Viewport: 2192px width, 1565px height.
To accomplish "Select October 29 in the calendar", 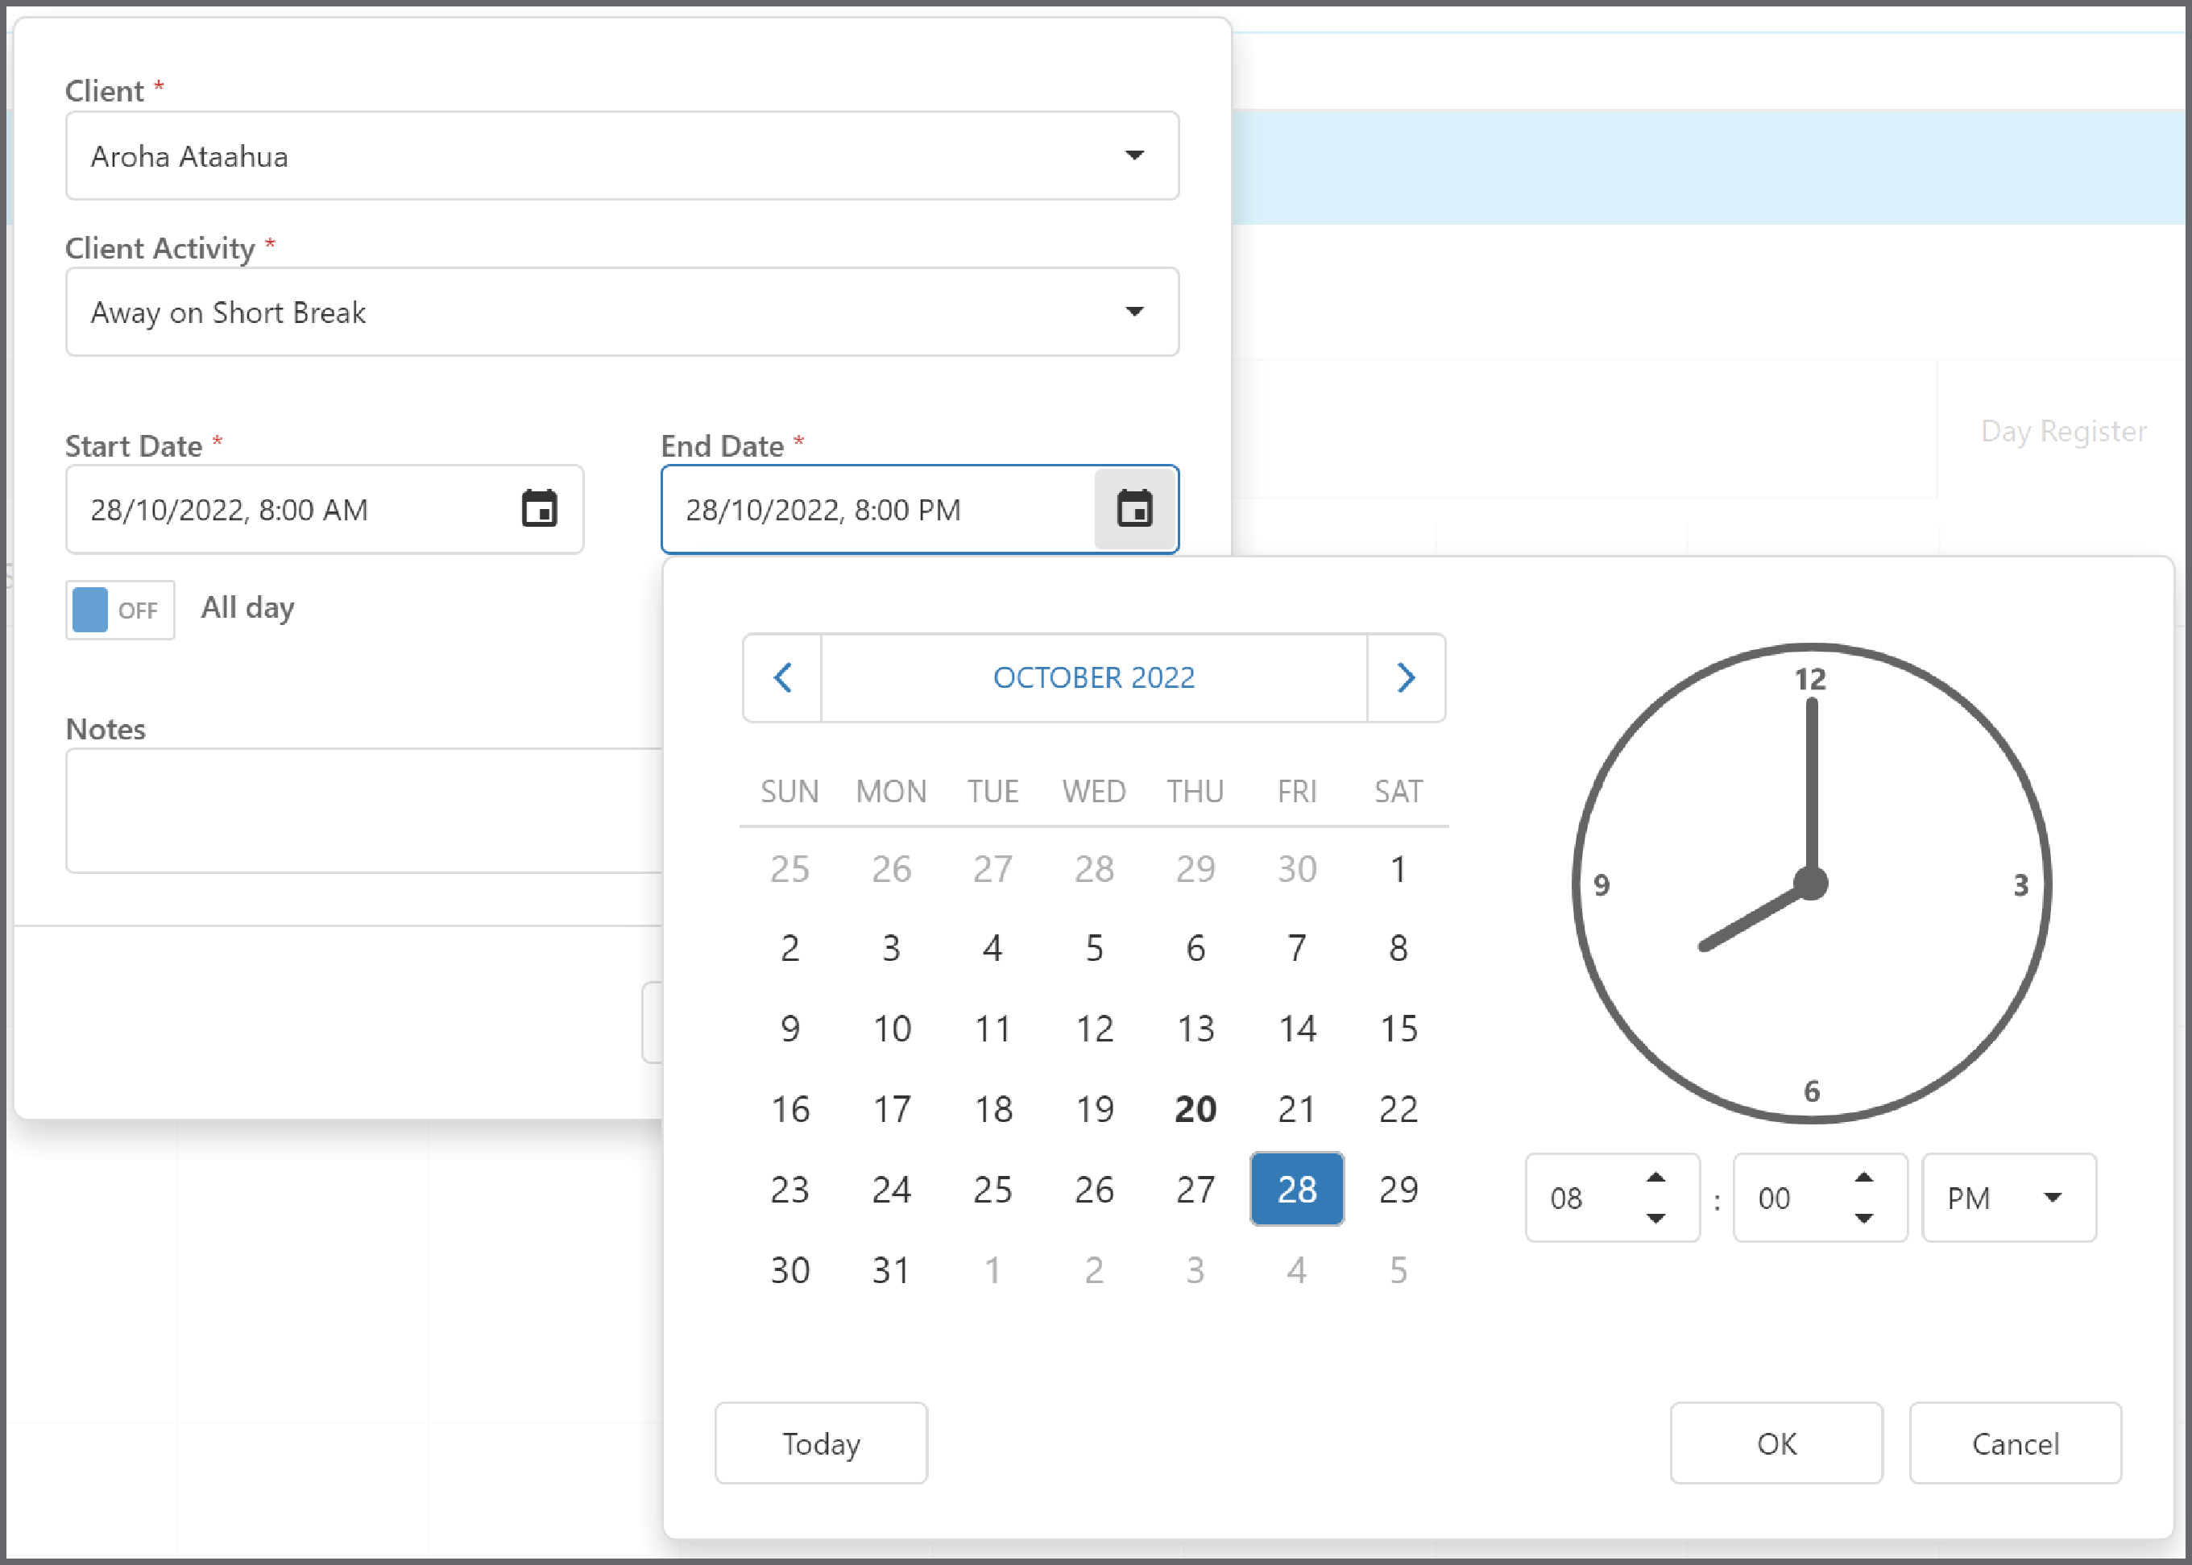I will [x=1398, y=1189].
